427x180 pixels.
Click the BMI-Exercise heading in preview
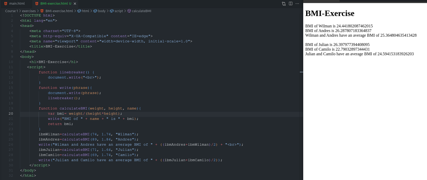pos(330,13)
